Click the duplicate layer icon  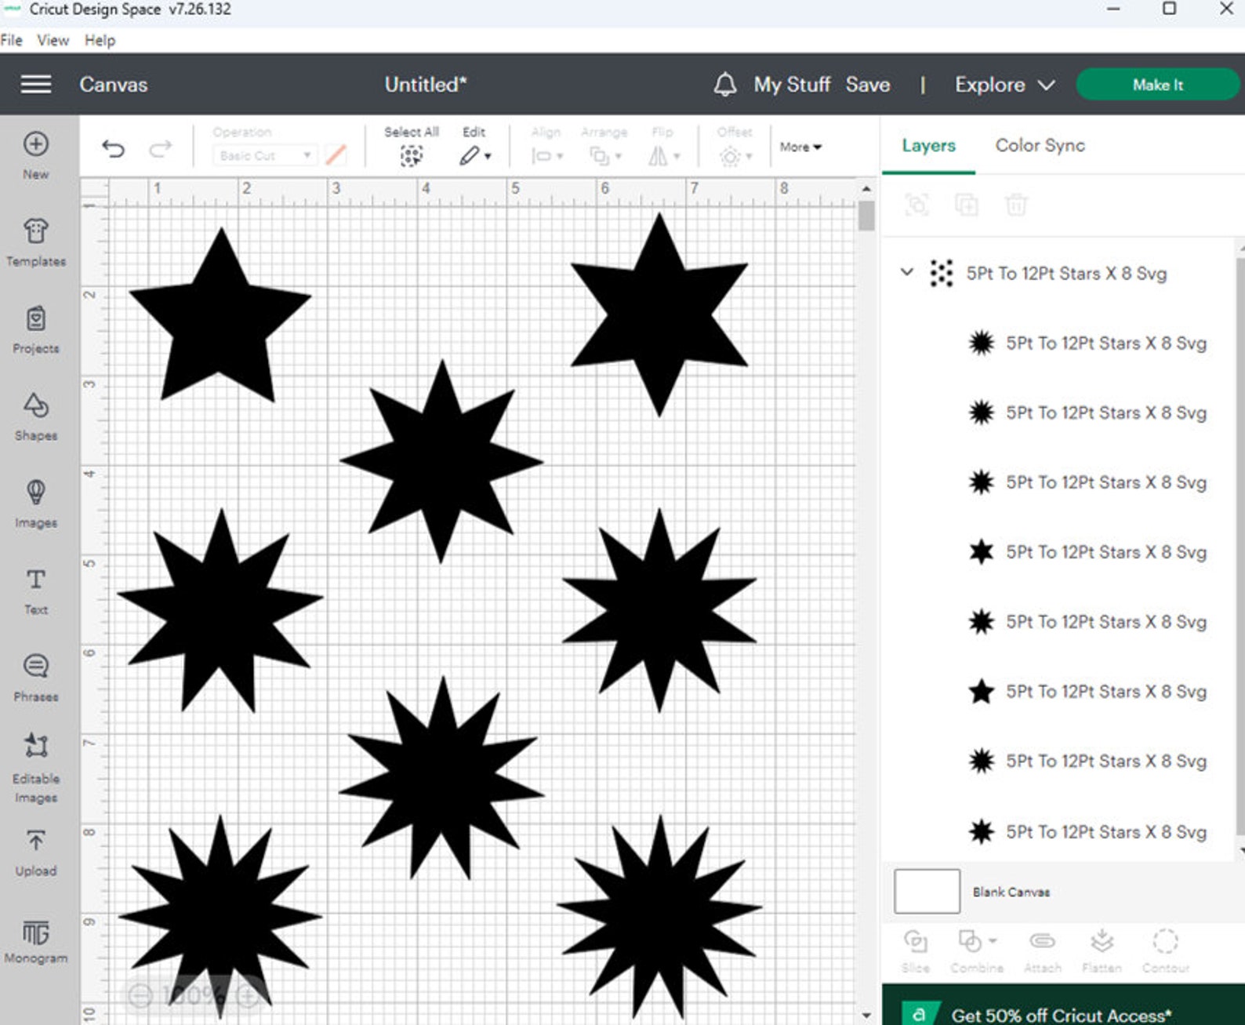pos(966,205)
